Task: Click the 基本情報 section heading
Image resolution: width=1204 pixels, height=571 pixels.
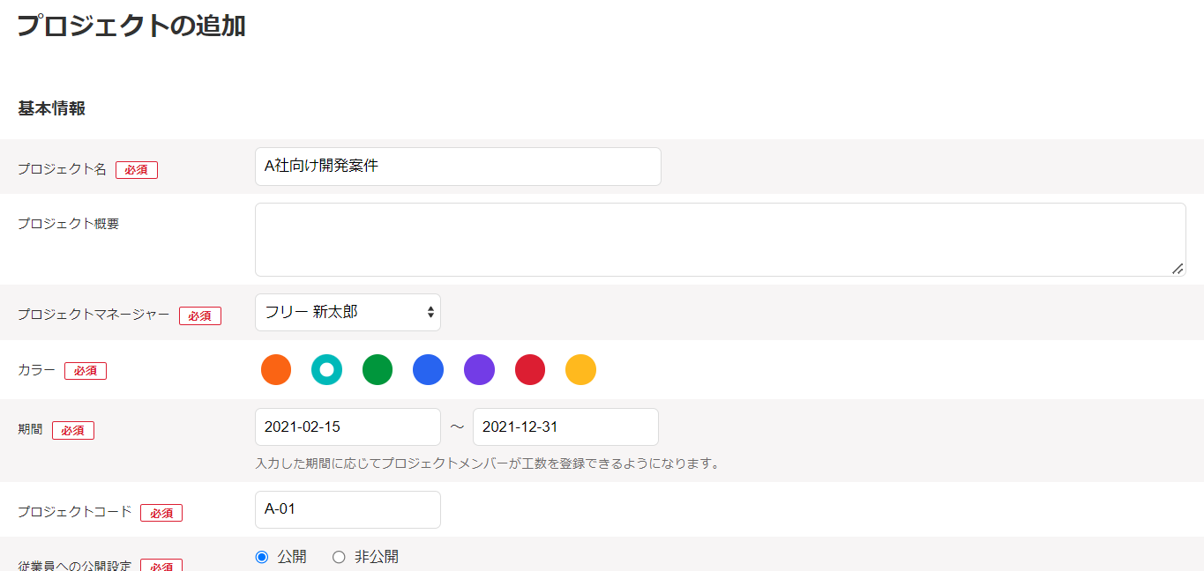Action: coord(51,108)
